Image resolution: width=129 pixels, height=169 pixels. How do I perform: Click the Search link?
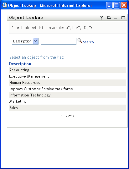[x=88, y=42]
